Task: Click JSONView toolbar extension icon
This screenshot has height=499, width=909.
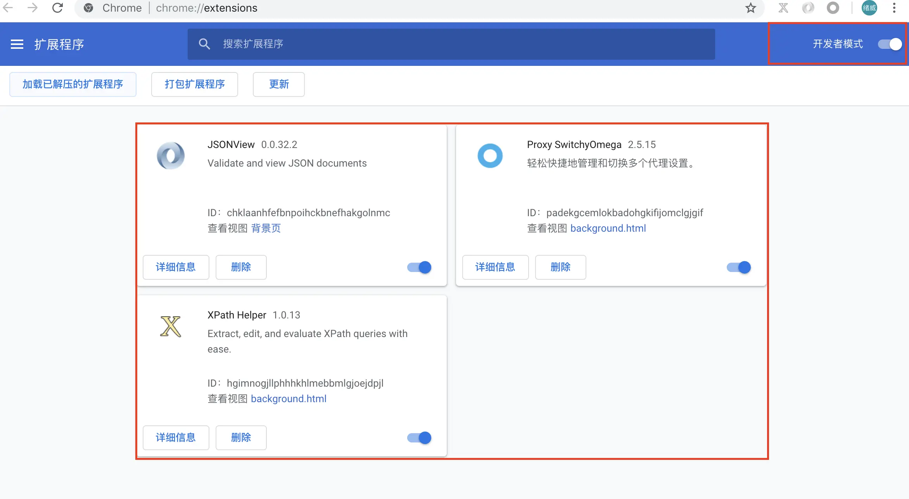Action: coord(808,8)
